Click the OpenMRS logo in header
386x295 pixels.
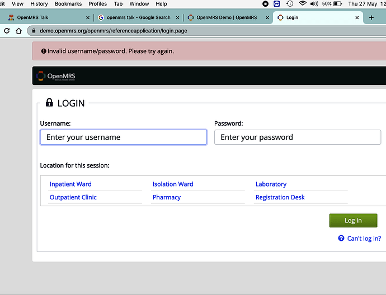(56, 76)
